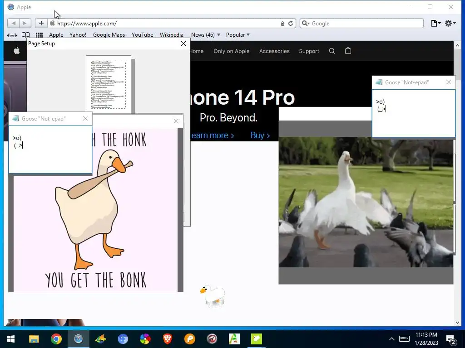Open the touch keyboard tray icon
The height and width of the screenshot is (348, 465).
pos(404,339)
